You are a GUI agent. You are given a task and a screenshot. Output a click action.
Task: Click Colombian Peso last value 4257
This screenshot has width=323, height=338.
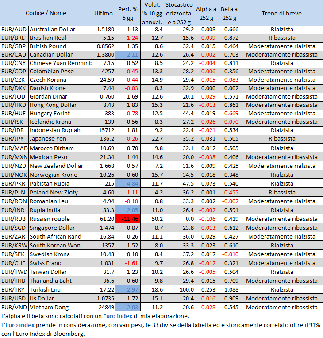coord(104,72)
